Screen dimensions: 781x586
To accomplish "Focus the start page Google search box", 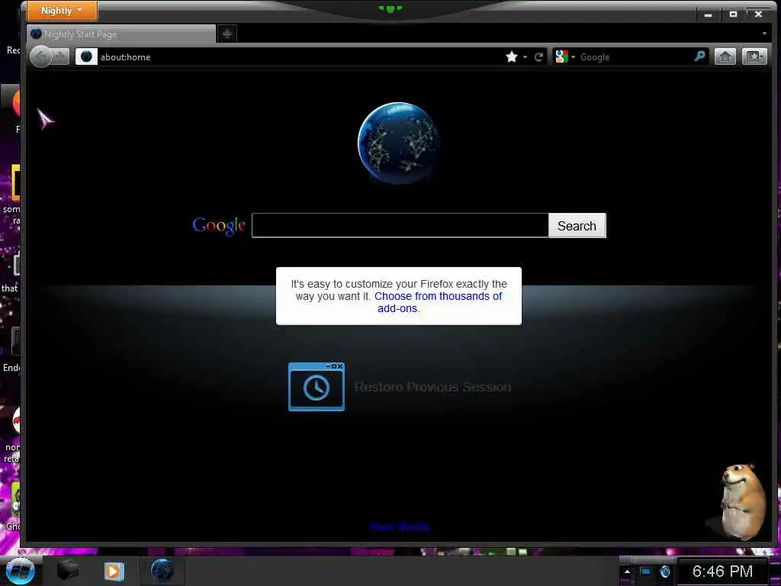I will (400, 225).
